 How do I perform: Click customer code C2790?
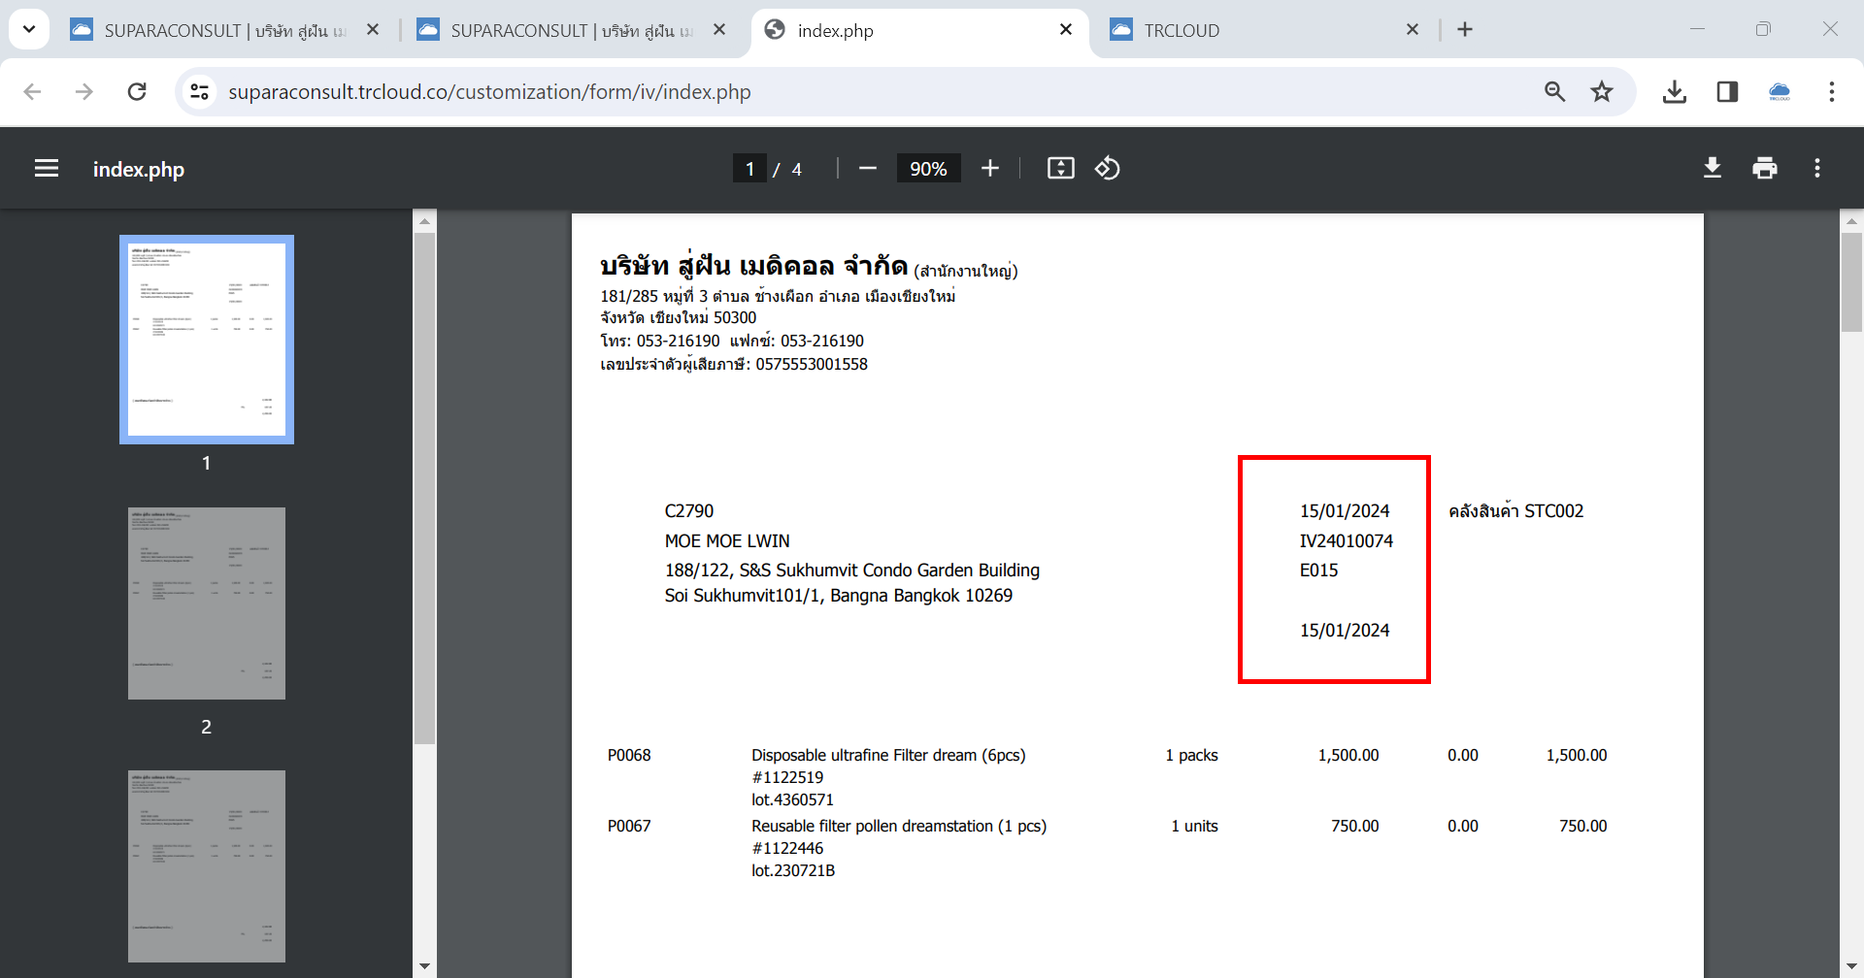689,511
